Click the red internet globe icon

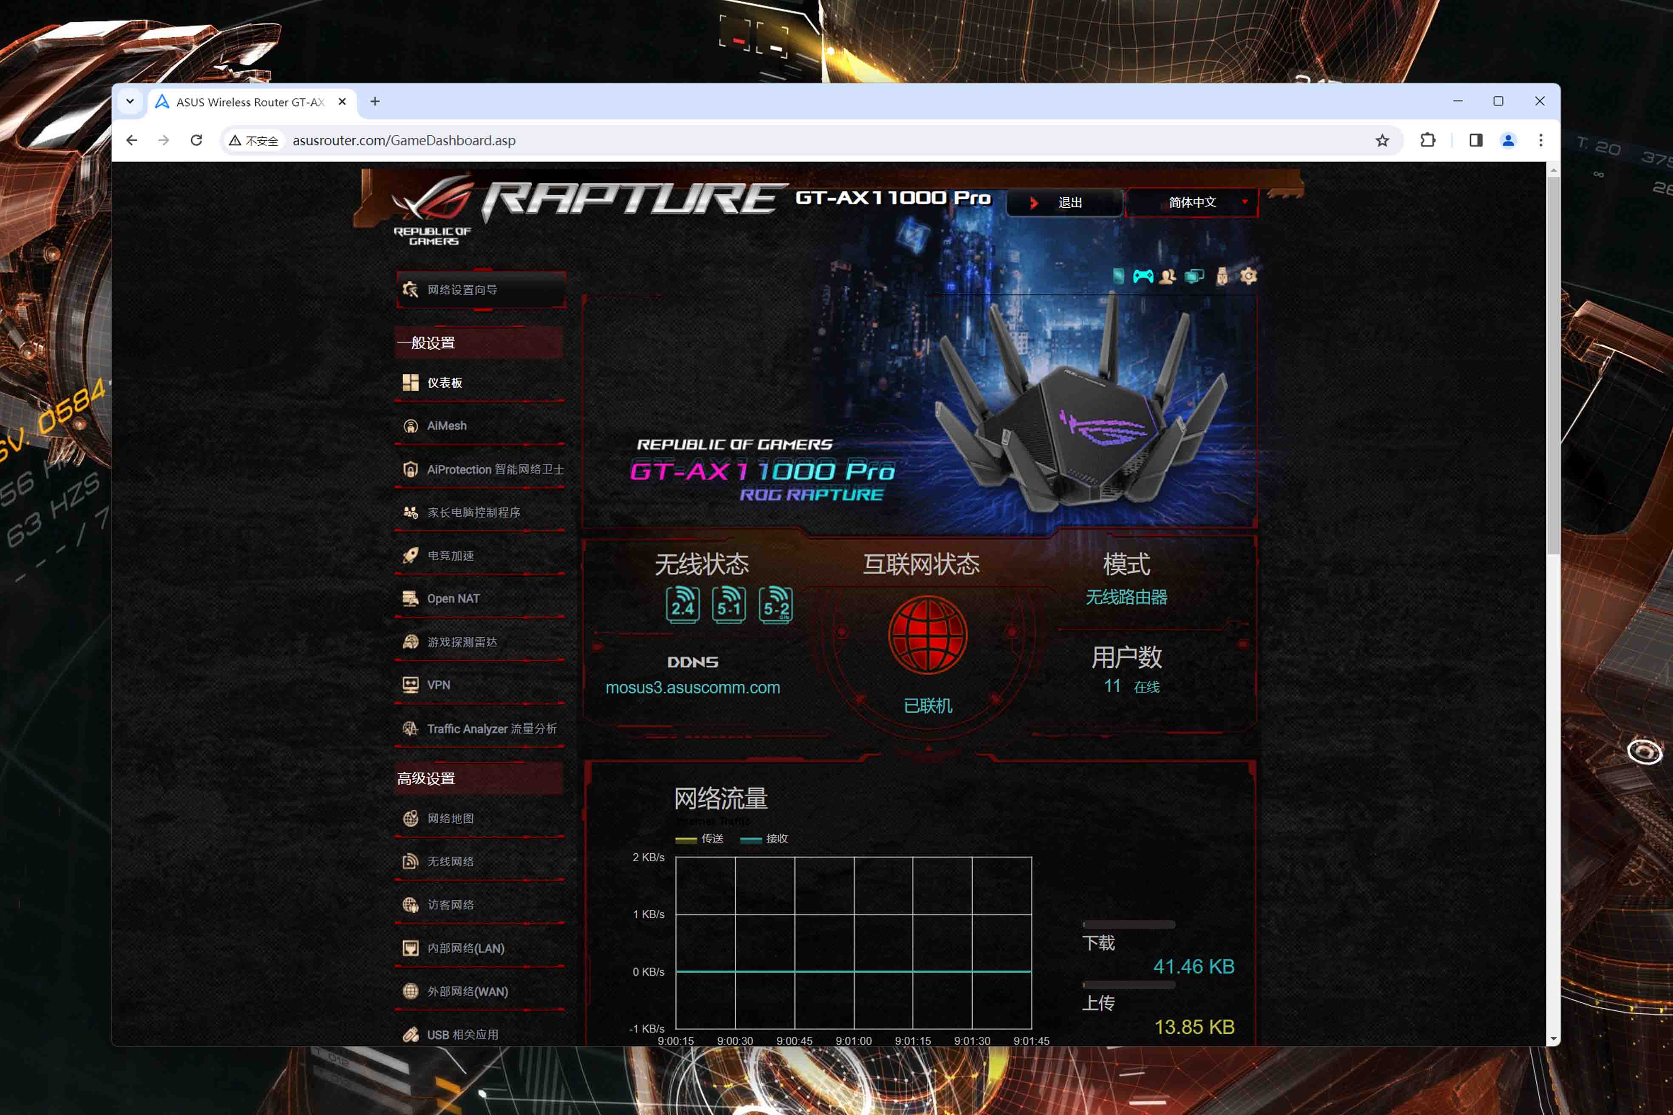[927, 635]
